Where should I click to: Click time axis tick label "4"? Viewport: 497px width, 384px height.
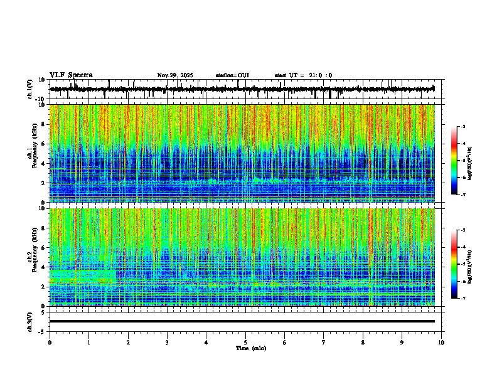[x=206, y=343]
